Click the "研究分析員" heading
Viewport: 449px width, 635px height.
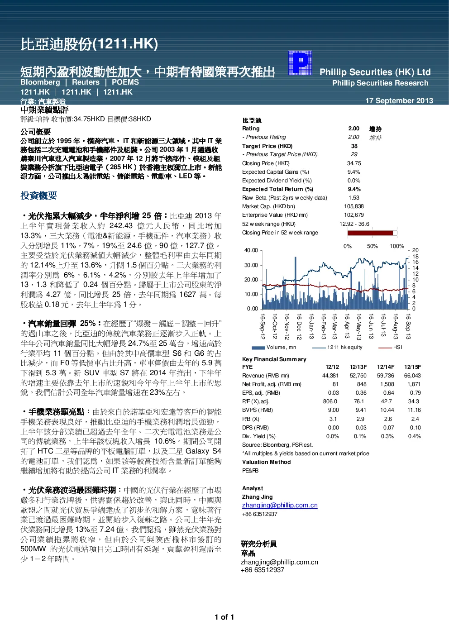(258, 544)
